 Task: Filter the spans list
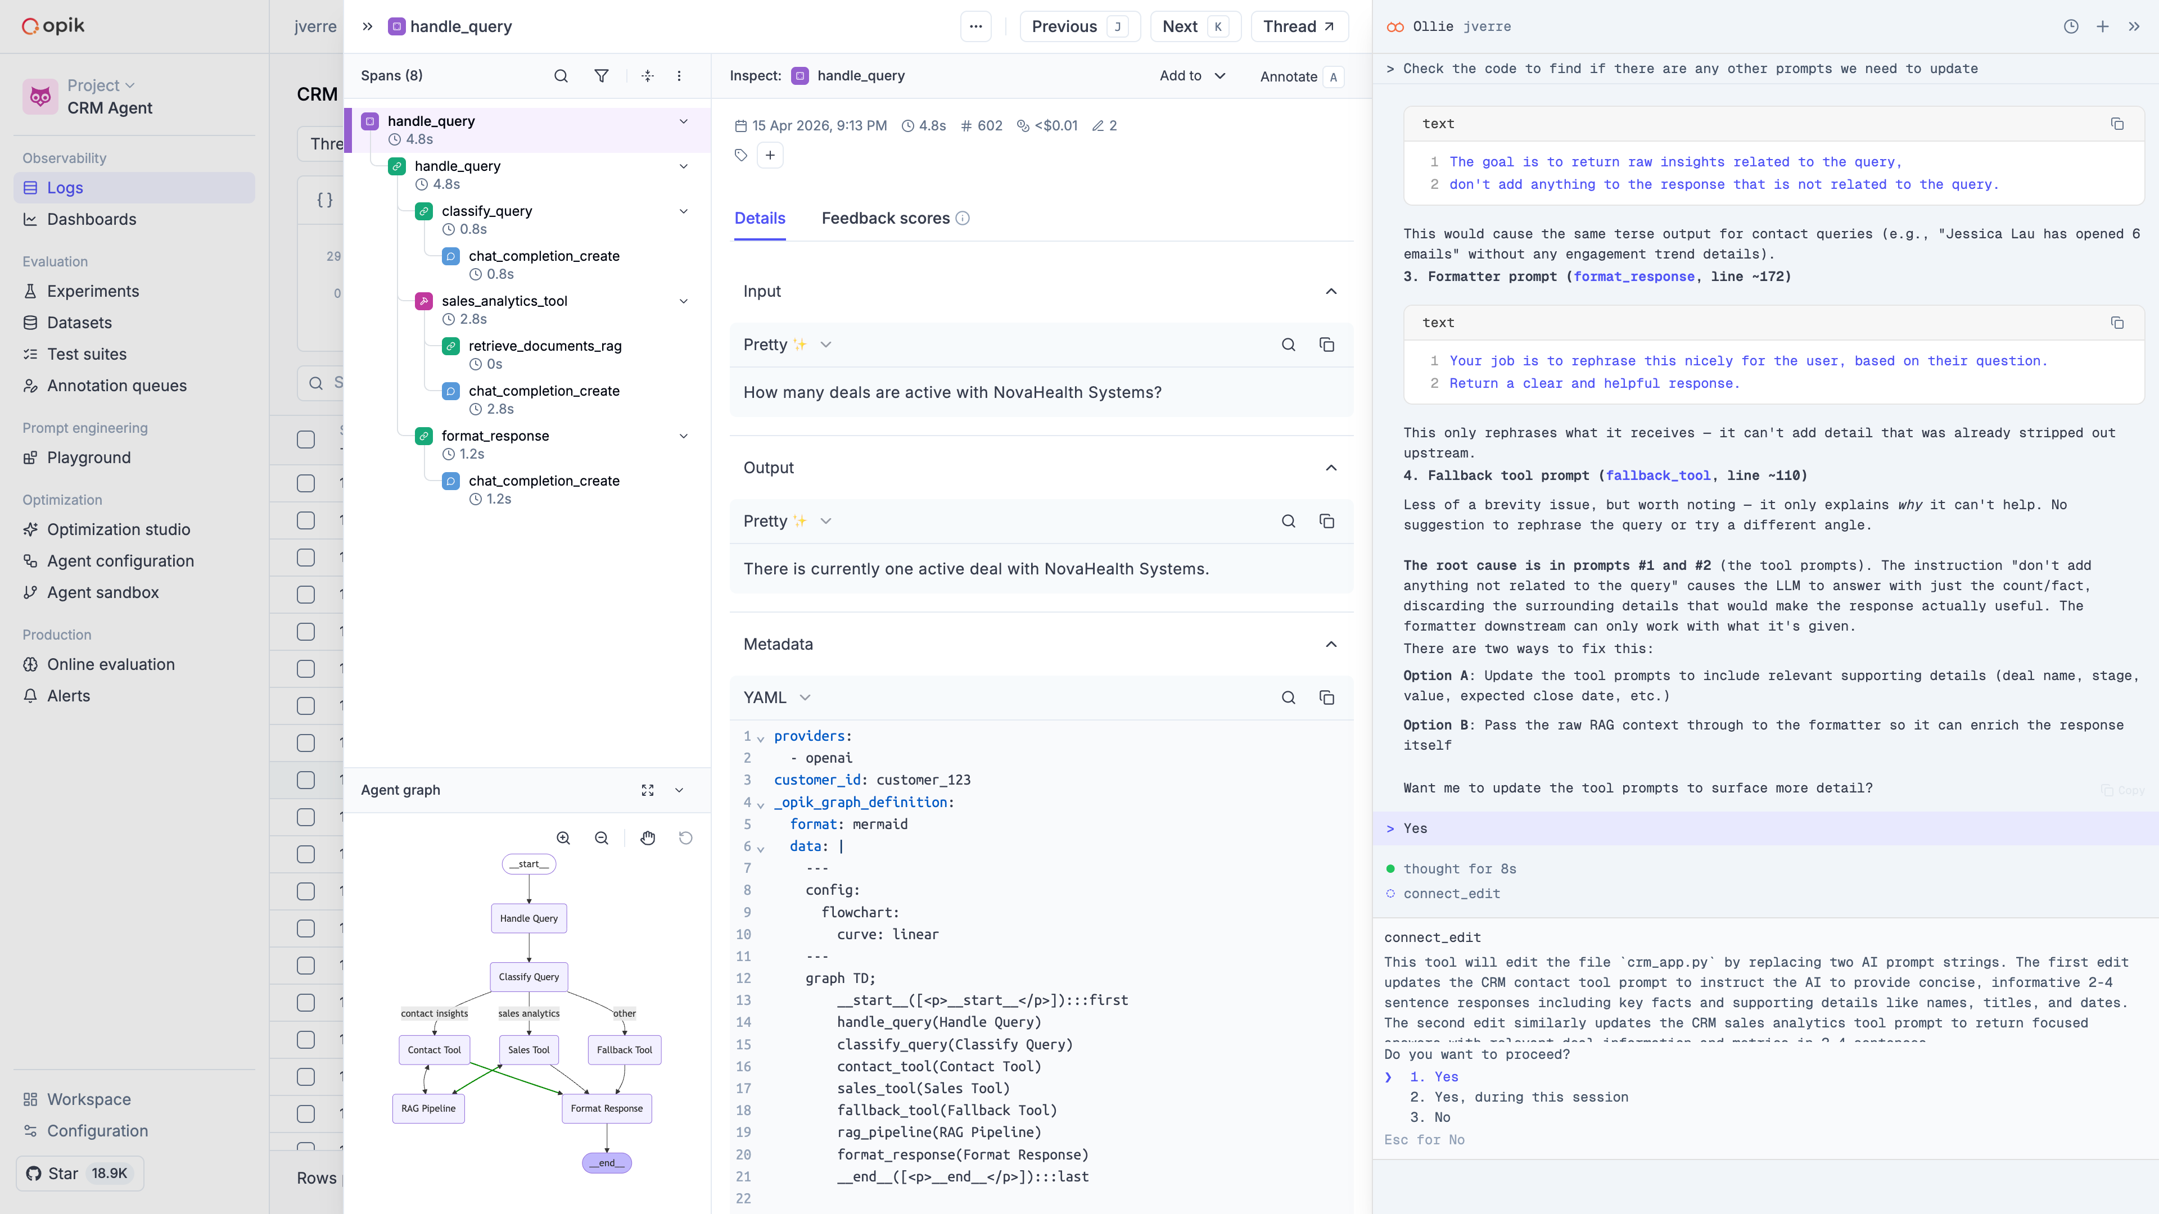(x=602, y=75)
